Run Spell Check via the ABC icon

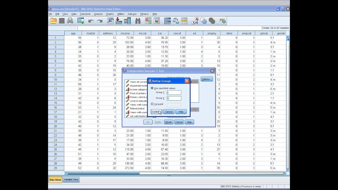coord(222,21)
